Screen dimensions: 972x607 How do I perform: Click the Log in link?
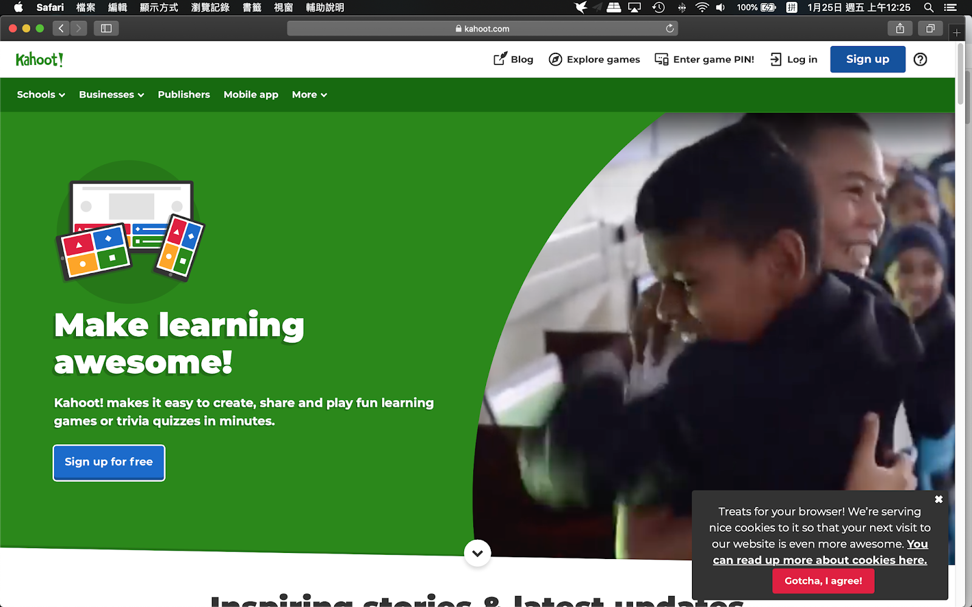[793, 59]
